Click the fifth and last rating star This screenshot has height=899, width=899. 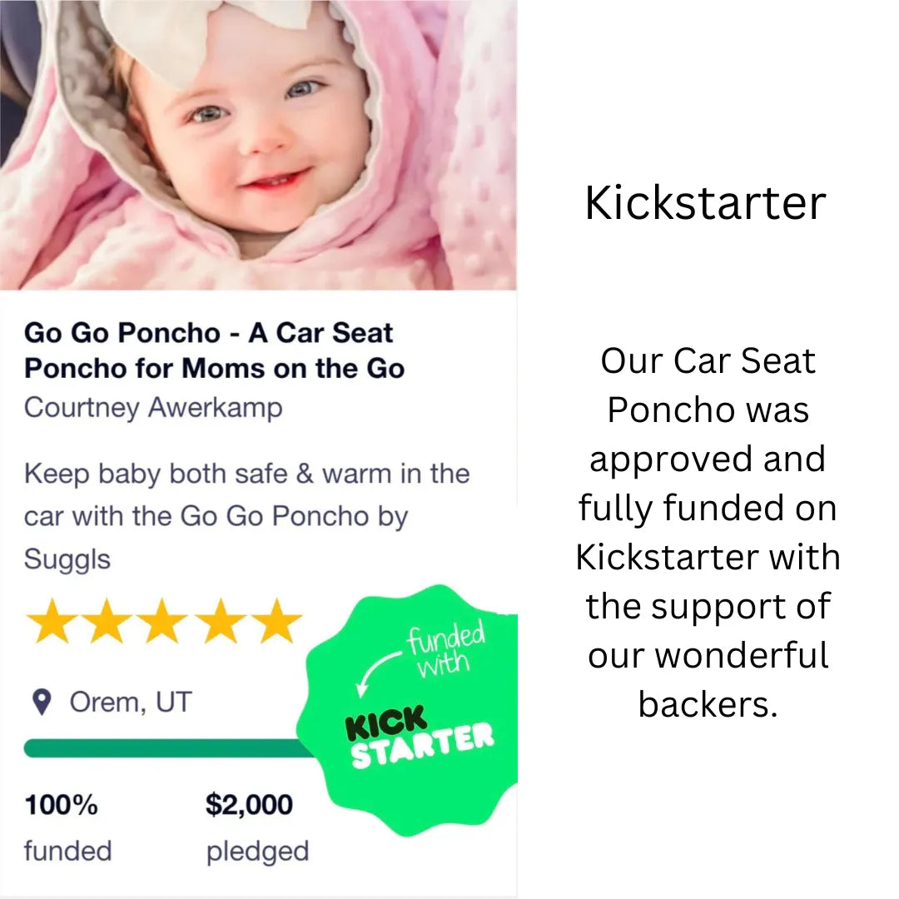pos(275,622)
